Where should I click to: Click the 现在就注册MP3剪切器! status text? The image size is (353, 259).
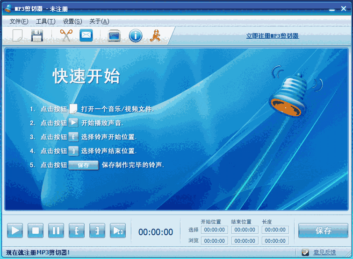pyautogui.click(x=38, y=253)
